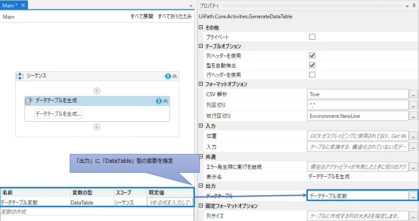
Task: Click the 列区切り value field
Action: pyautogui.click(x=358, y=105)
